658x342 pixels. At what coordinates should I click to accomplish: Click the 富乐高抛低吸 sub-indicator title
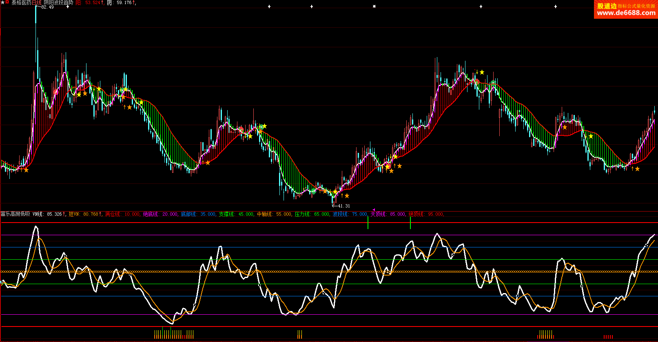(15, 214)
